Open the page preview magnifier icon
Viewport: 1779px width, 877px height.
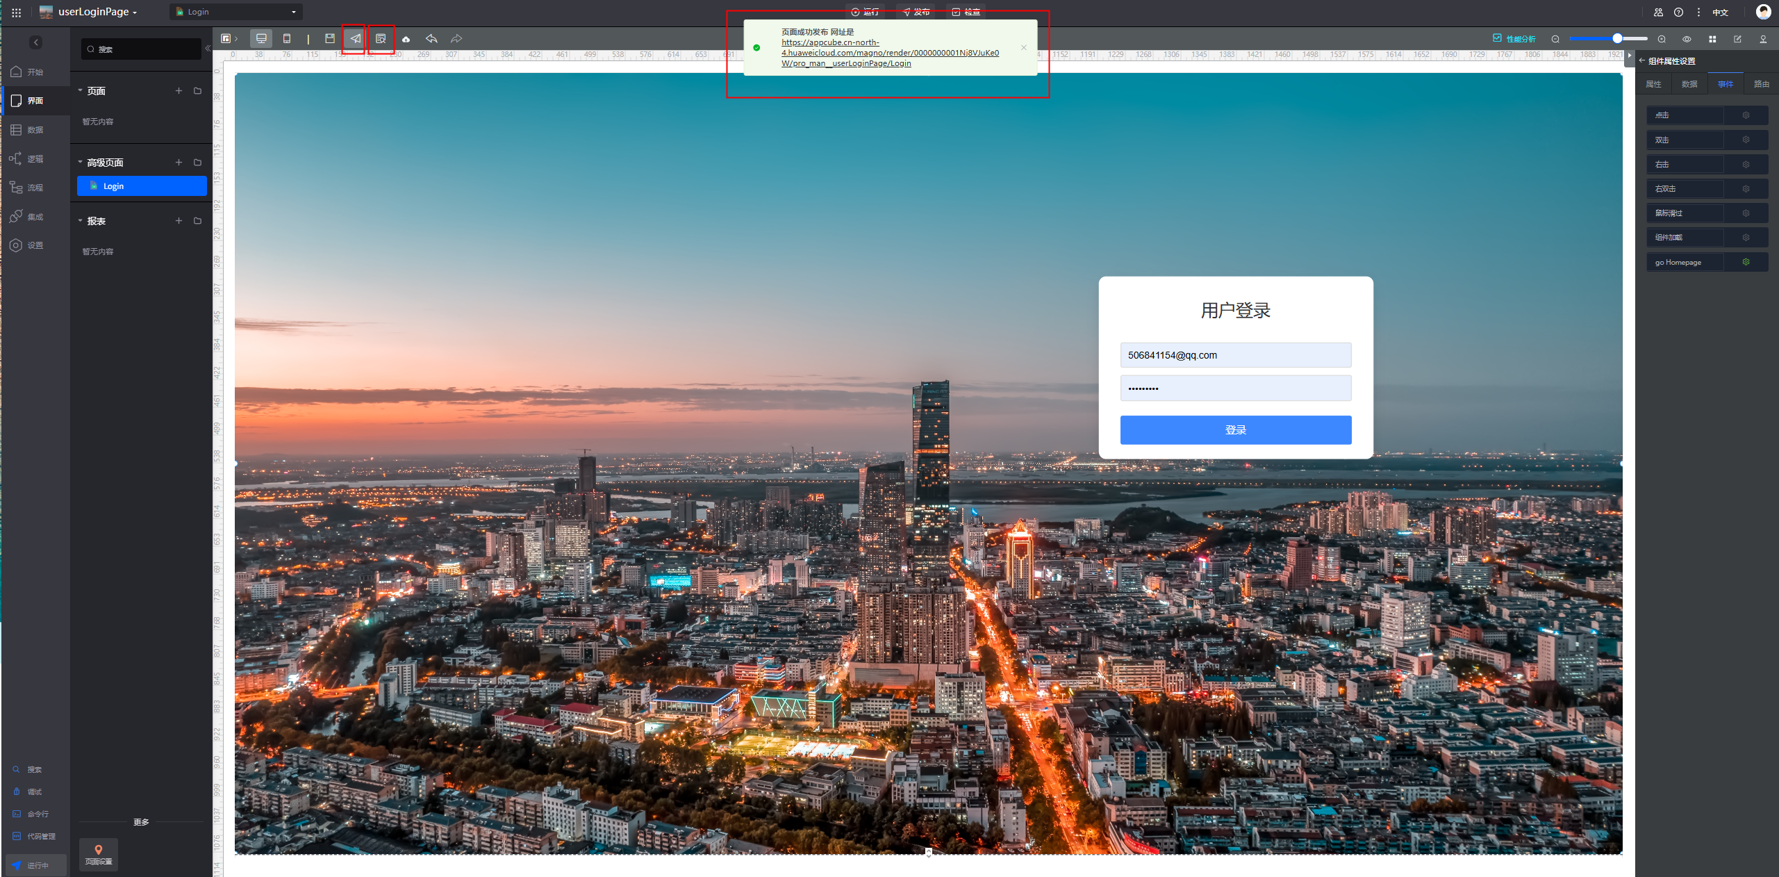[x=381, y=39]
